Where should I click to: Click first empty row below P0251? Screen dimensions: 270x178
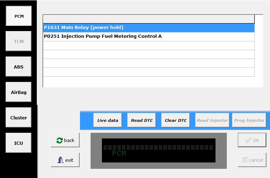click(149, 46)
